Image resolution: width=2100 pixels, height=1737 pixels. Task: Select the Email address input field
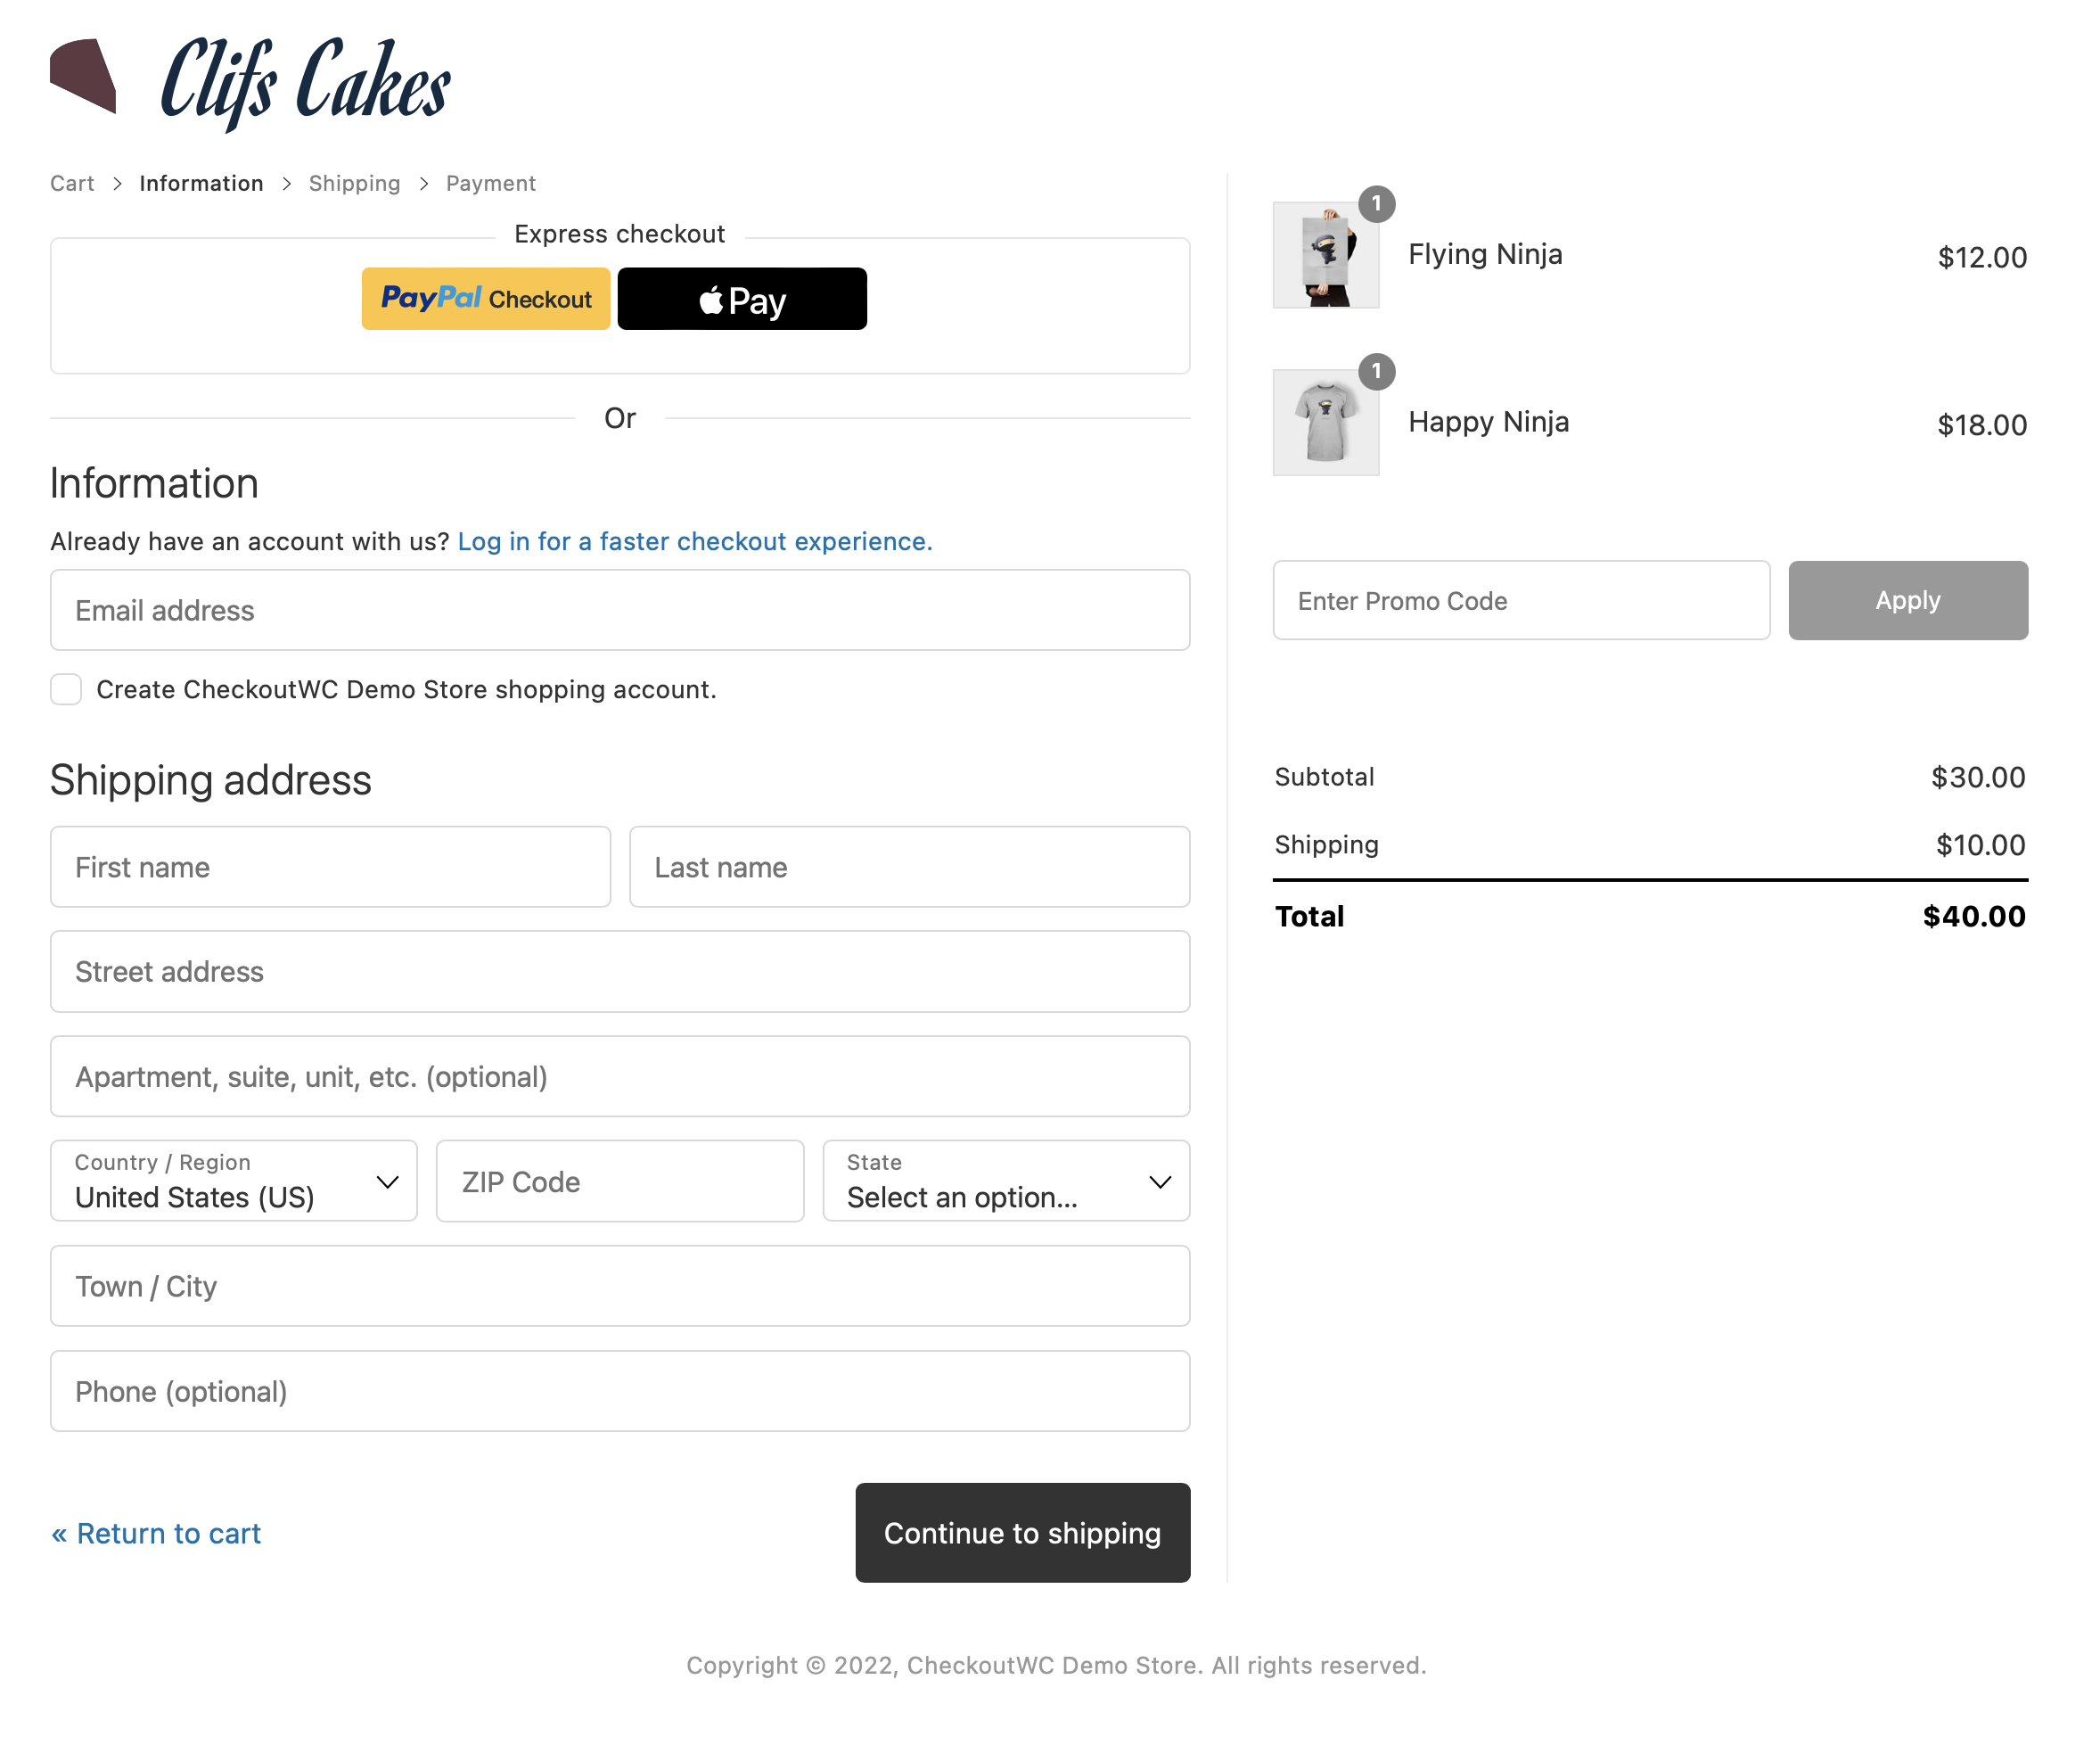pos(621,609)
